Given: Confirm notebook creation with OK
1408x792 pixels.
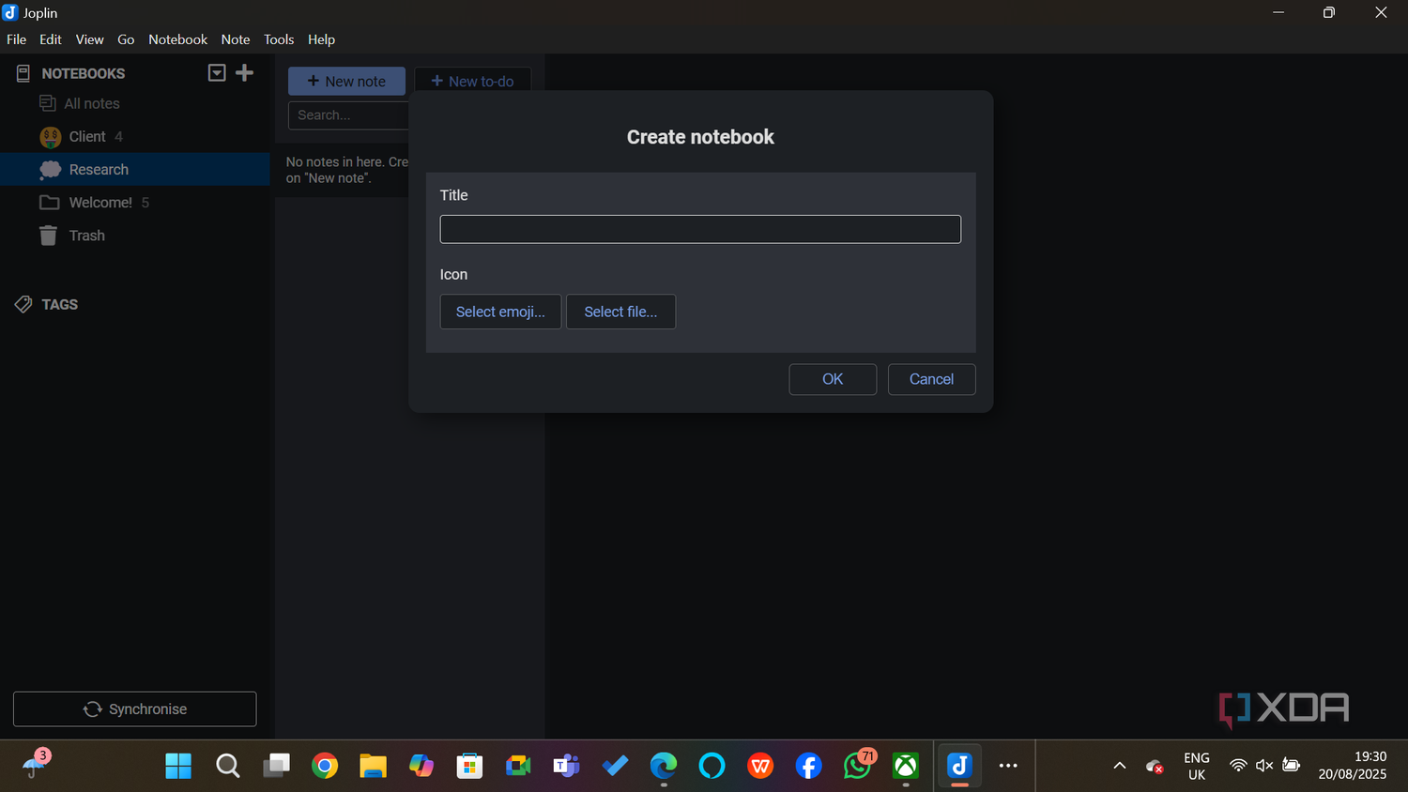Looking at the screenshot, I should click(833, 379).
